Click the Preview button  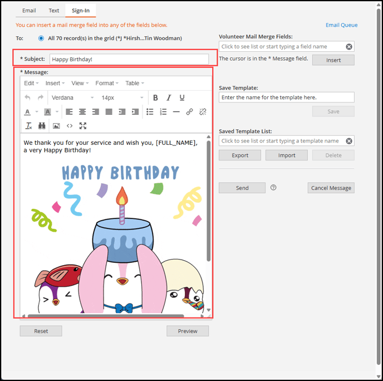tap(188, 331)
